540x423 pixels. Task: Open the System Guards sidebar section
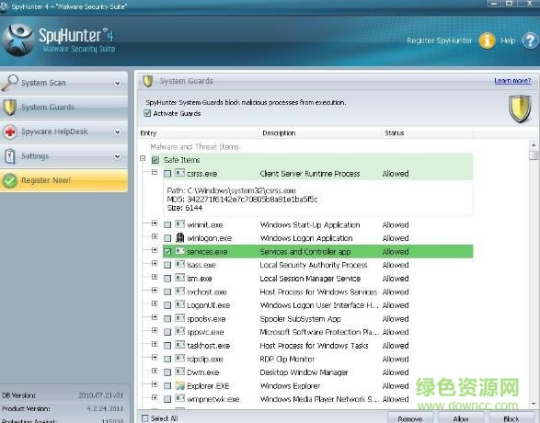[x=63, y=107]
